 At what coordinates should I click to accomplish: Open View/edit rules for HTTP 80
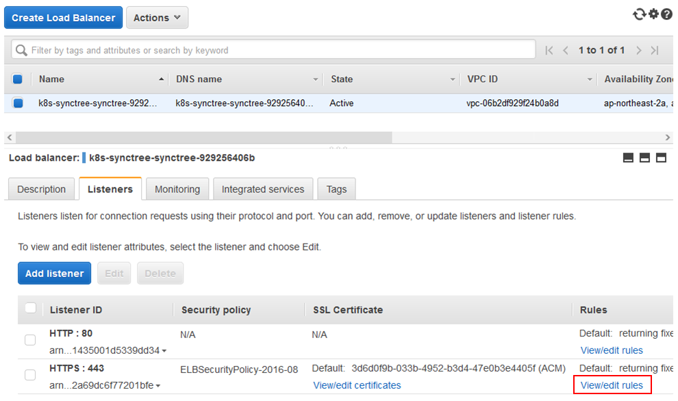612,350
